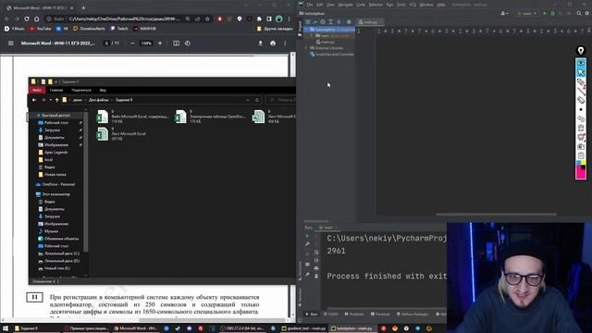The height and width of the screenshot is (333, 592).
Task: Zoom in the PDF document
Action: pos(160,43)
